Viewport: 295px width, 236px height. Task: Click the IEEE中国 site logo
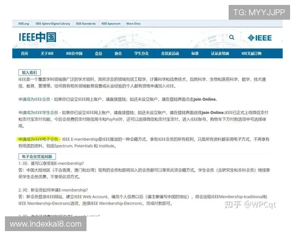[x=37, y=37]
